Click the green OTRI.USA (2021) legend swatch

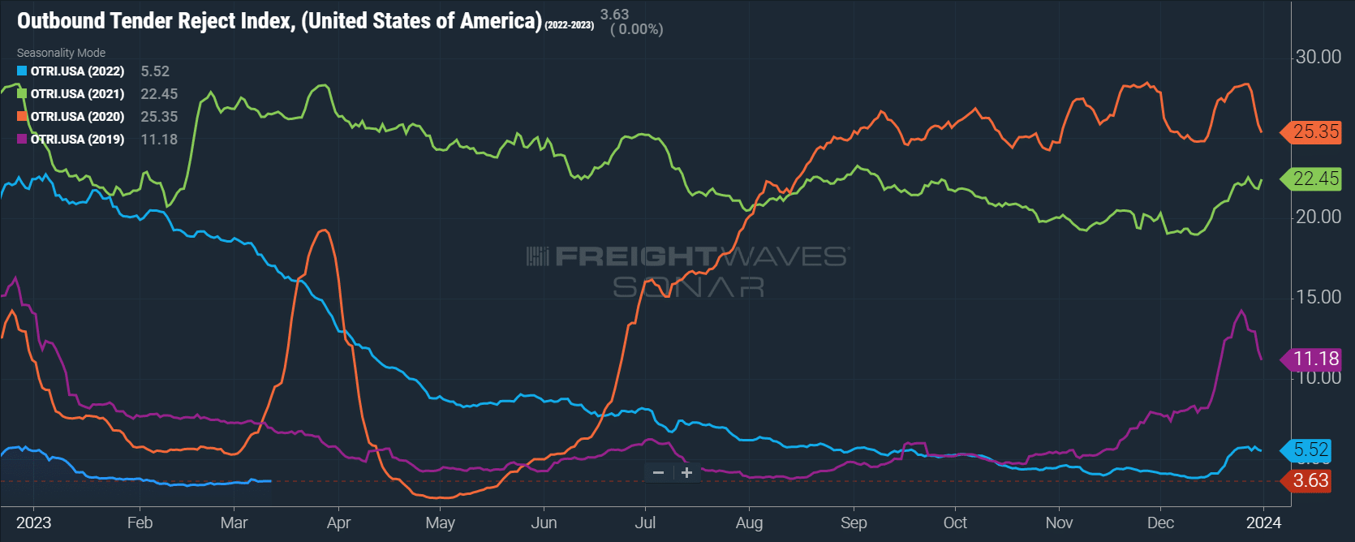pyautogui.click(x=22, y=94)
